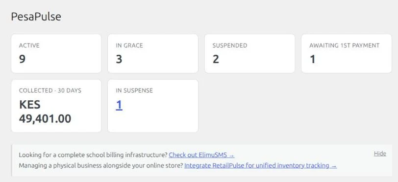
Task: Click the Suspended count number 2
Action: 216,59
